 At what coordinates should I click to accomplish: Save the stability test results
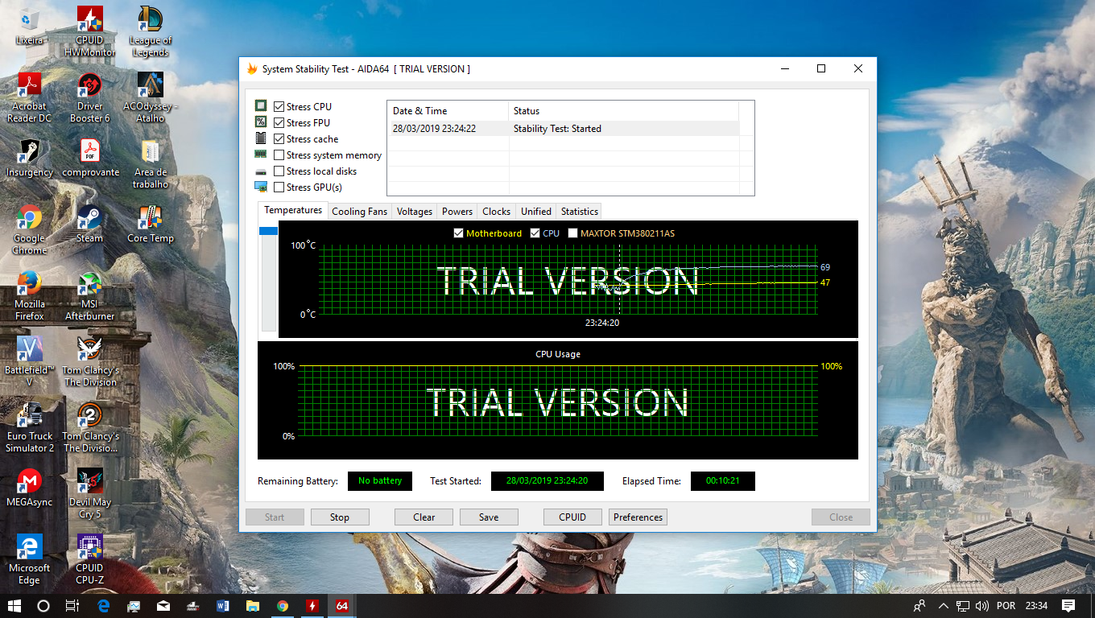coord(489,517)
